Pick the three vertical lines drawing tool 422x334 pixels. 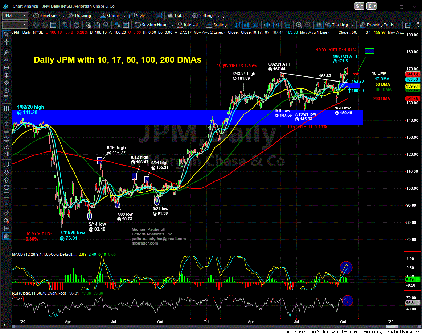[6, 109]
